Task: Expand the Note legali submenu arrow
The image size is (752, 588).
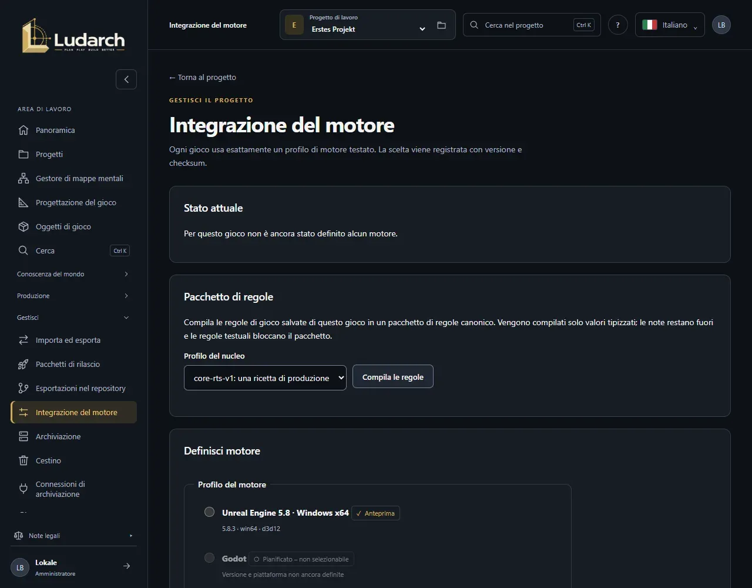Action: 131,536
